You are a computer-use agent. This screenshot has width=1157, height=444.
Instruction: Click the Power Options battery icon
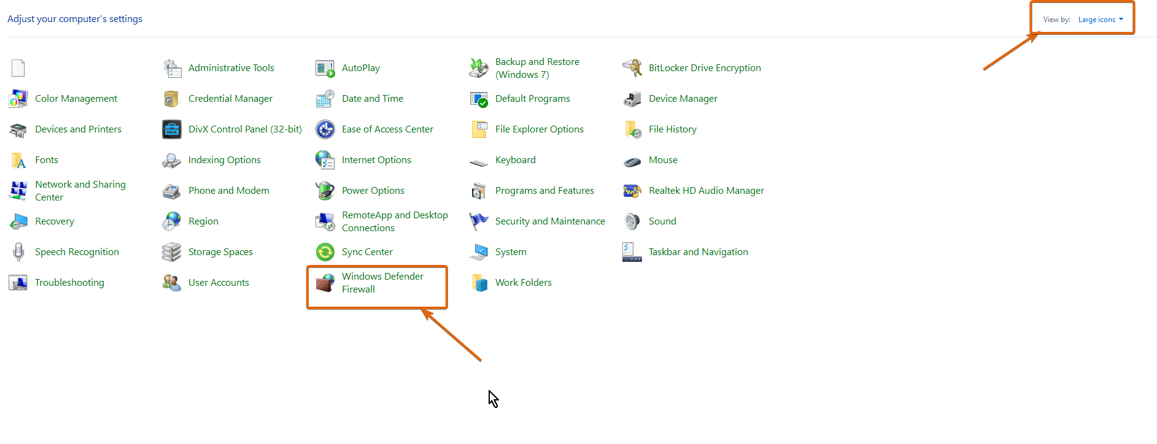tap(325, 191)
